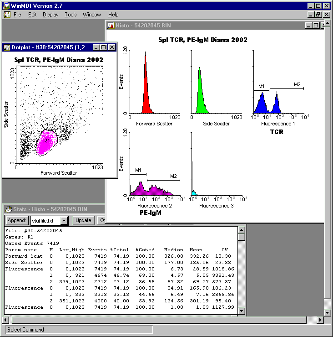Click the Stats panel scroll up arrow

[242, 230]
